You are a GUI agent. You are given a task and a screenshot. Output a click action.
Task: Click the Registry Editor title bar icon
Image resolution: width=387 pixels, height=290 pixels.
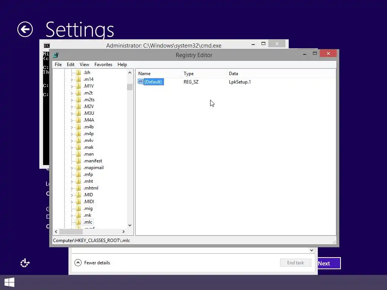[56, 55]
